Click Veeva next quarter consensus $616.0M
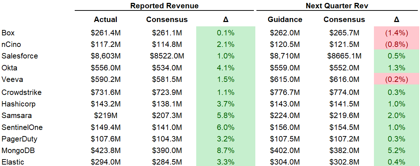This screenshot has width=420, height=166. pyautogui.click(x=344, y=79)
